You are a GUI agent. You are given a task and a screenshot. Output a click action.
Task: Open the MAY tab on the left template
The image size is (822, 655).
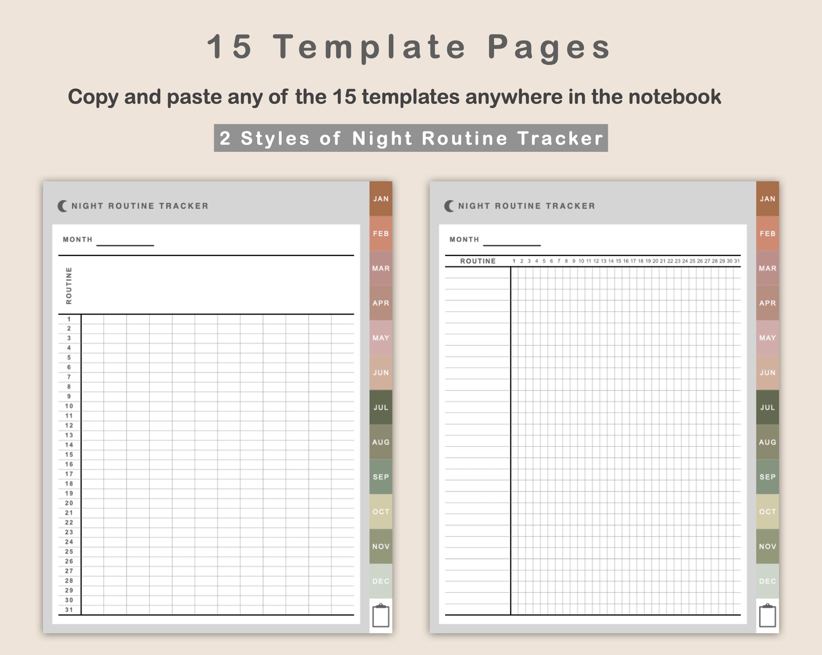(x=381, y=338)
